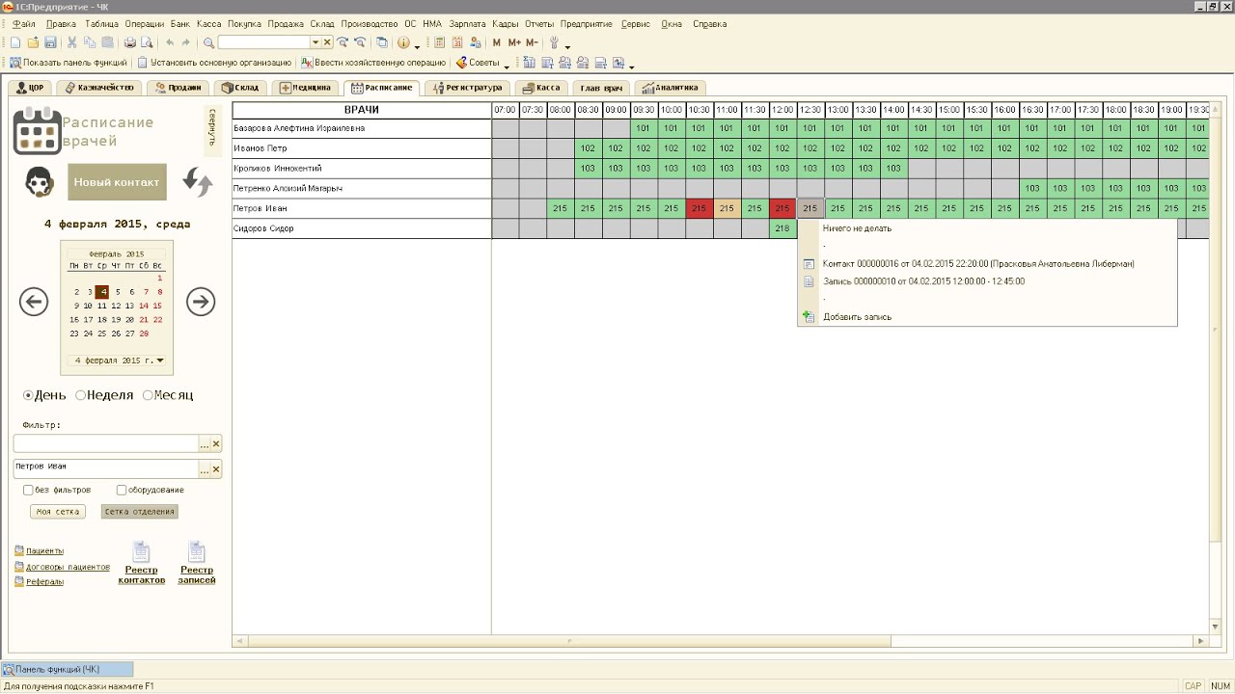Viewport: 1235px width, 694px height.
Task: Switch to the Регистратура tab
Action: pos(467,88)
